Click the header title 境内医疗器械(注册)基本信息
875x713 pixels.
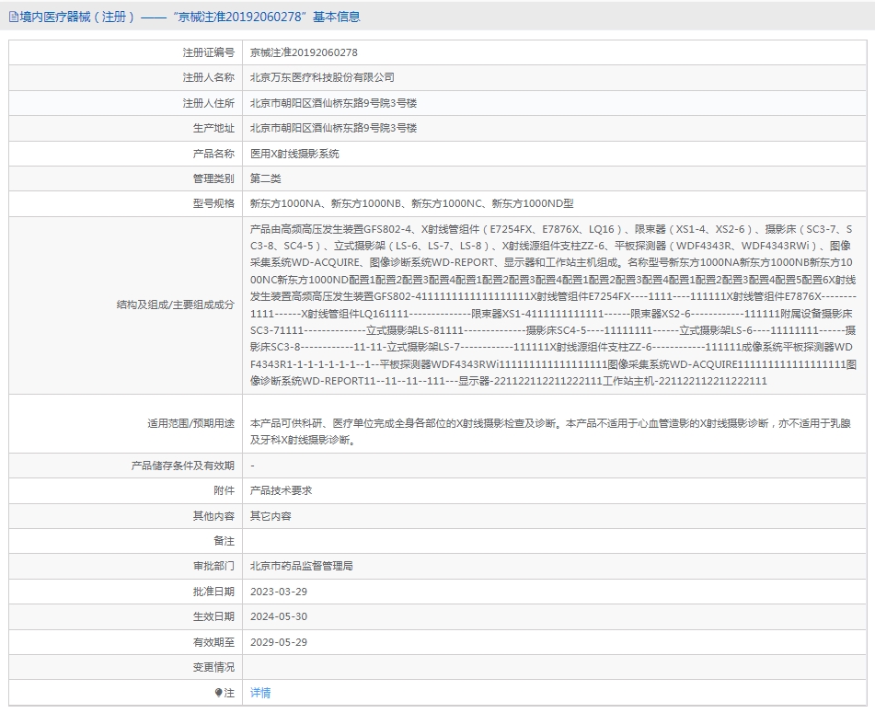pyautogui.click(x=190, y=17)
